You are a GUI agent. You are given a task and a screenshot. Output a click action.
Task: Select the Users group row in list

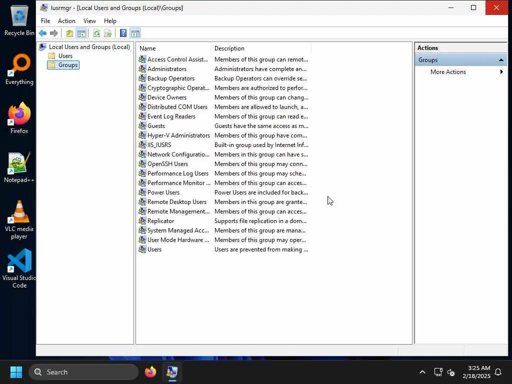click(x=223, y=249)
